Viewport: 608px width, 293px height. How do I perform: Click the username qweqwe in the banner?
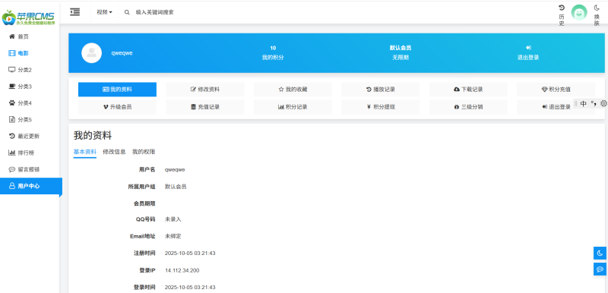pyautogui.click(x=122, y=53)
